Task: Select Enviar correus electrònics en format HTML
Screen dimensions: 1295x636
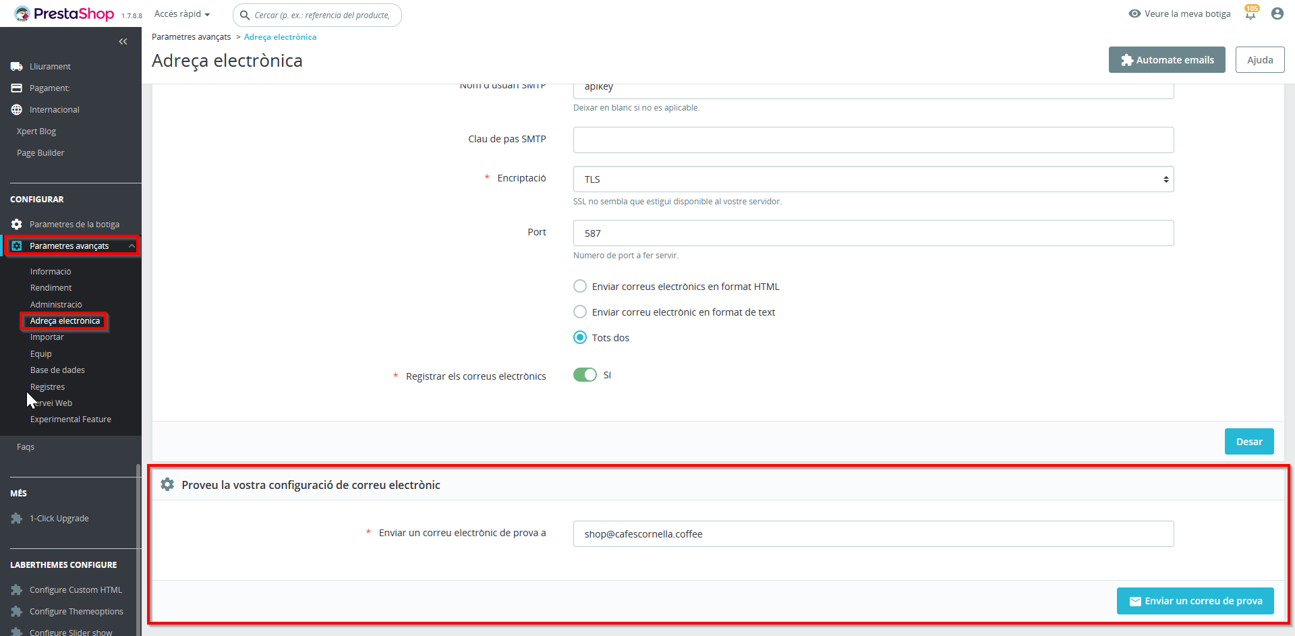Action: (580, 286)
